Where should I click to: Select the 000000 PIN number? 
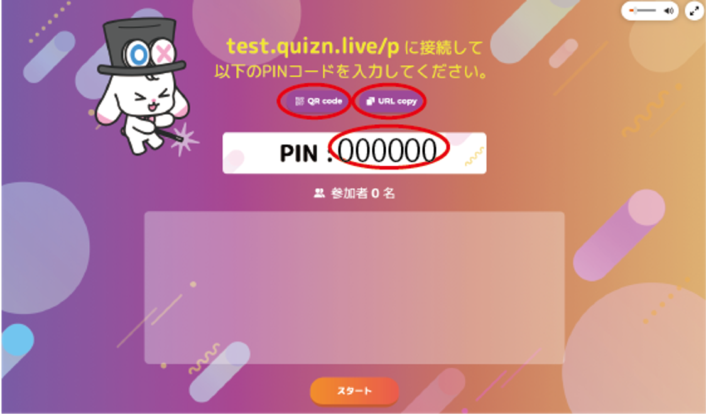387,151
